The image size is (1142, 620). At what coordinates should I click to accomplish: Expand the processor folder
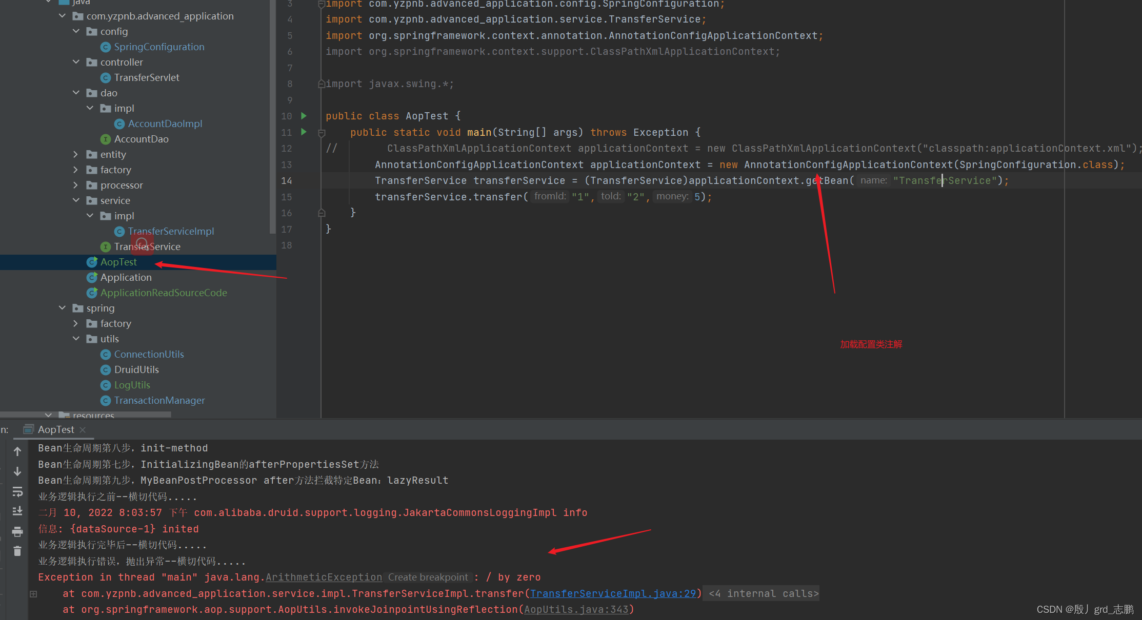click(x=76, y=185)
